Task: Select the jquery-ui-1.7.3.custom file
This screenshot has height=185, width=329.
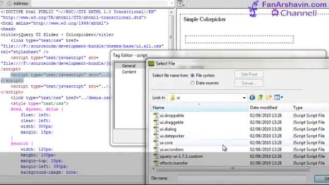Action: 181,156
